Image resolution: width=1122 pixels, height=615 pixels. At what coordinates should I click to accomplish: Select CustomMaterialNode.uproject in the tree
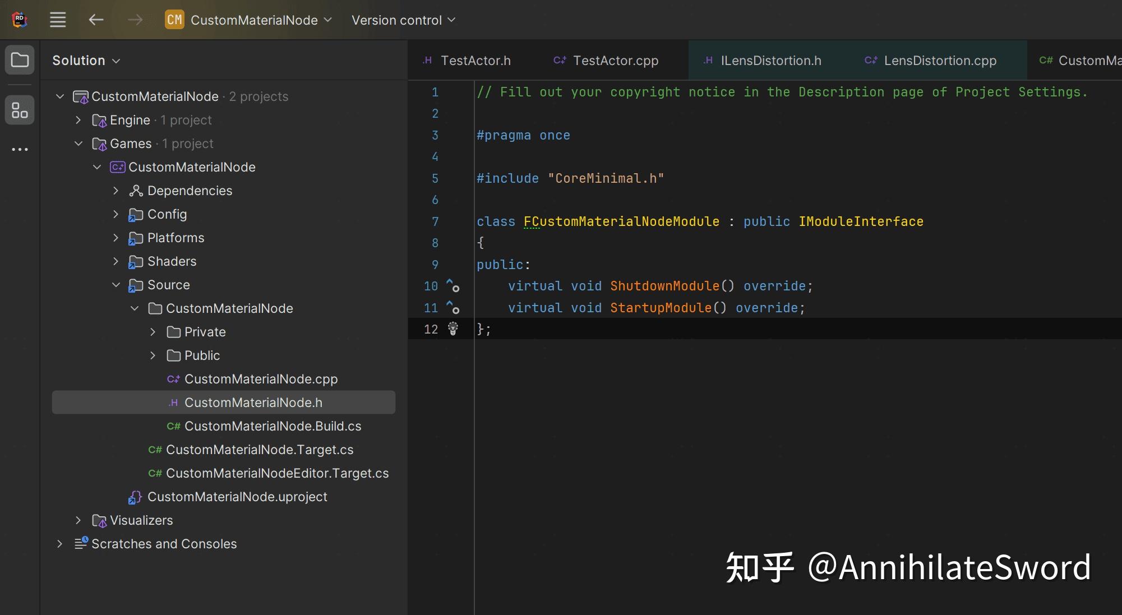[x=237, y=497]
